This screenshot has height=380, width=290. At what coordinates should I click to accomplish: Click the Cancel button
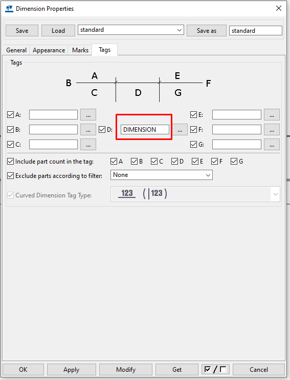[x=259, y=370]
